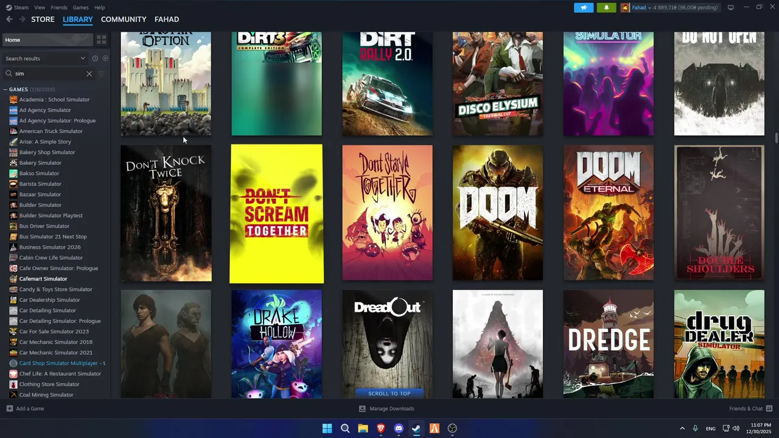The image size is (779, 438).
Task: Click the Home button
Action: (x=47, y=40)
